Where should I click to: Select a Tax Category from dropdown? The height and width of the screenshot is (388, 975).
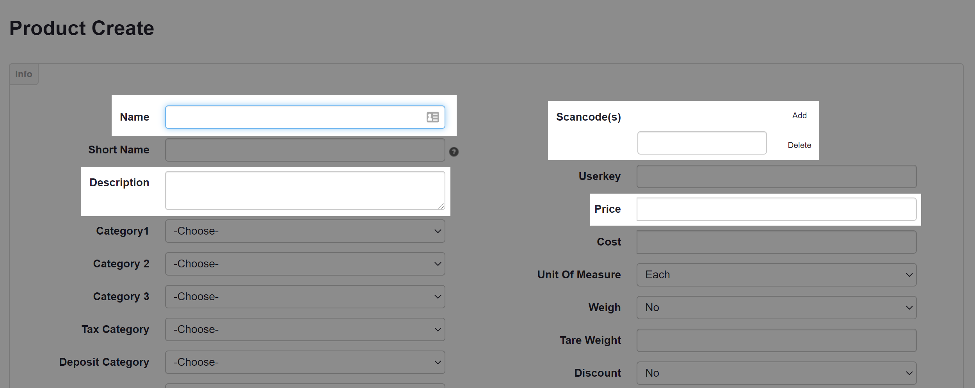click(305, 329)
